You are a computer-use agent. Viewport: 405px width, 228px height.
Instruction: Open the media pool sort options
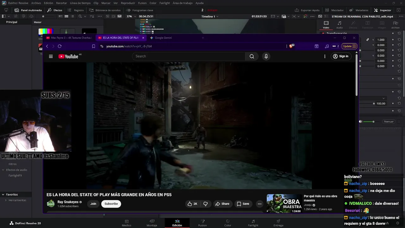pyautogui.click(x=92, y=16)
